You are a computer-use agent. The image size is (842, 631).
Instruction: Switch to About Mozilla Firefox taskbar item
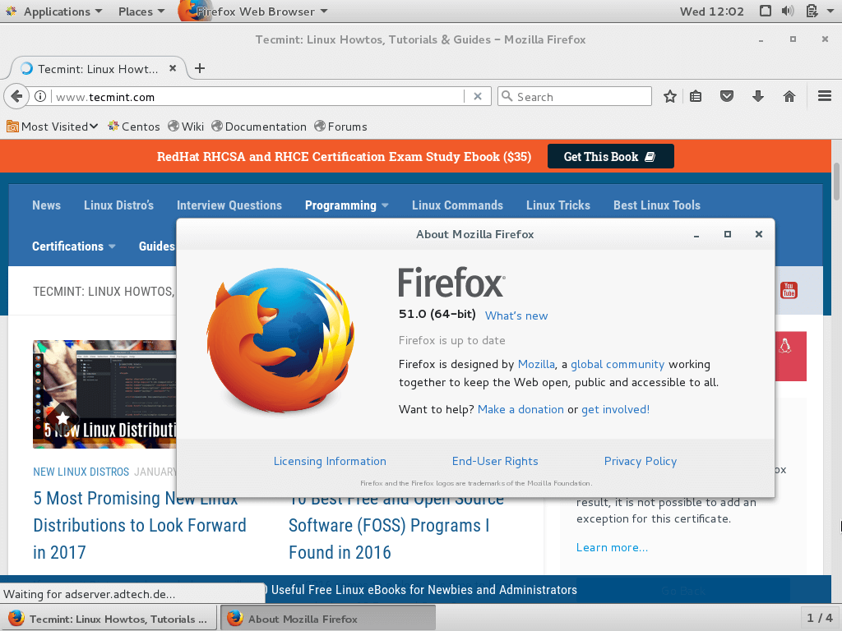pyautogui.click(x=327, y=619)
